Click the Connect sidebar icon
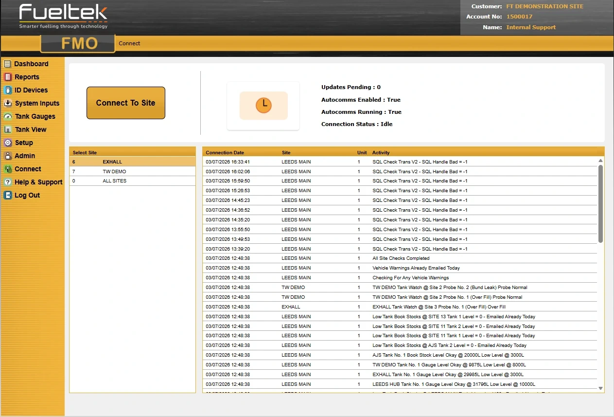This screenshot has width=614, height=417. tap(7, 169)
